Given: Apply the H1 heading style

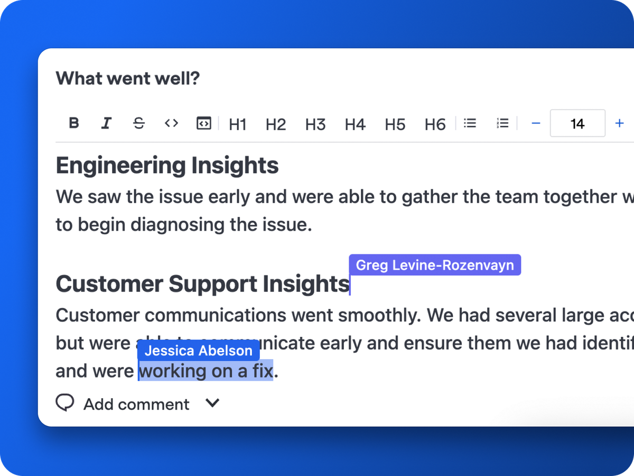Looking at the screenshot, I should [x=238, y=124].
